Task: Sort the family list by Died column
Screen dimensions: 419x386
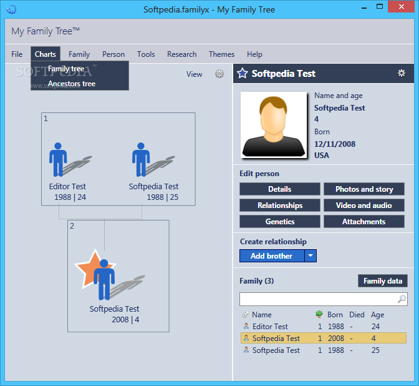Action: coord(357,315)
